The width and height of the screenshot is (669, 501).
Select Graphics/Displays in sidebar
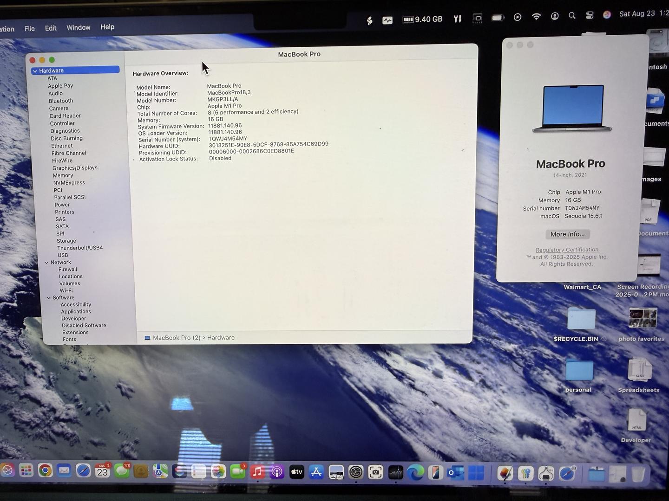point(75,168)
